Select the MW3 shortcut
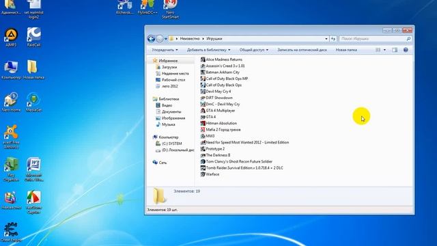 pyautogui.click(x=208, y=136)
